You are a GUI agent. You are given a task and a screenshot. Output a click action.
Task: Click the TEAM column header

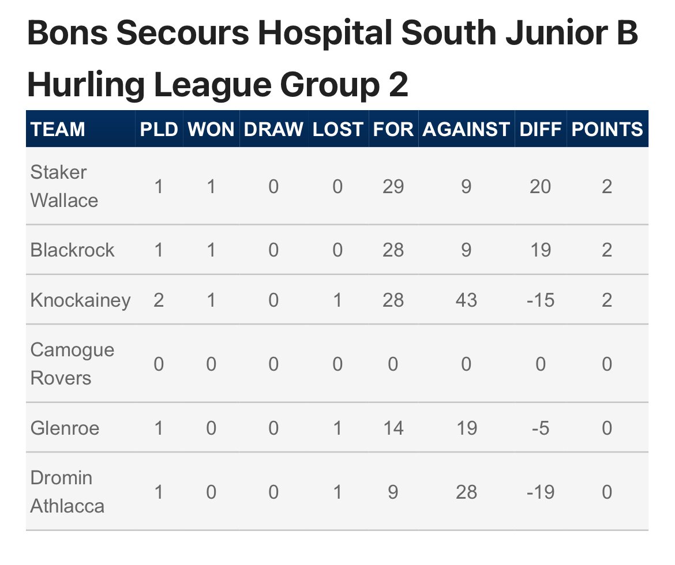pyautogui.click(x=58, y=130)
